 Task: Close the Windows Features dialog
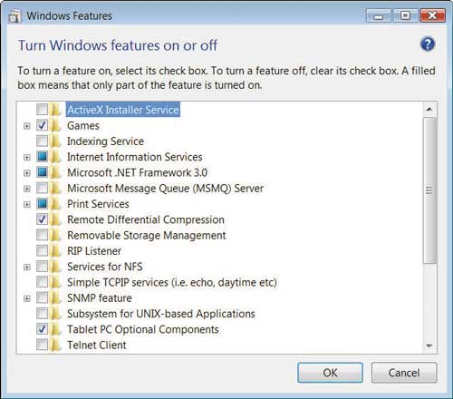coord(432,15)
